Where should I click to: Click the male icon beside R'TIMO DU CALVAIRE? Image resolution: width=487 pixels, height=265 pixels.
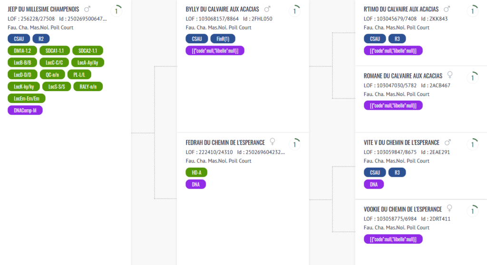(447, 9)
